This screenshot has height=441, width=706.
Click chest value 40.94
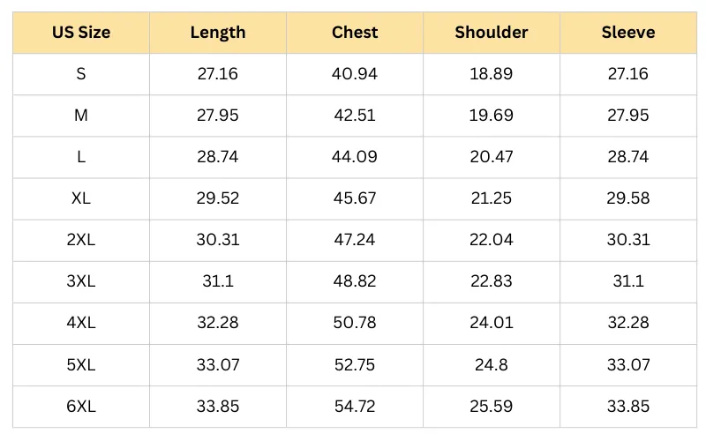pos(355,74)
